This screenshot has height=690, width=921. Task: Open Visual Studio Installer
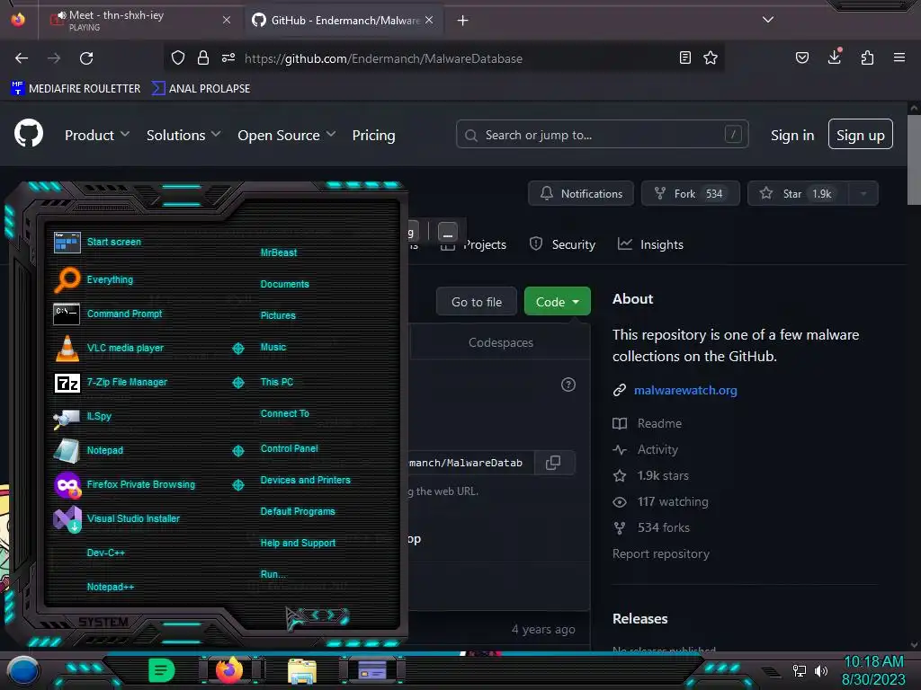117,518
